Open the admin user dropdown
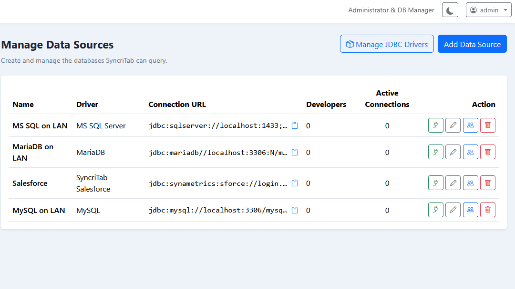515x289 pixels. pos(488,10)
